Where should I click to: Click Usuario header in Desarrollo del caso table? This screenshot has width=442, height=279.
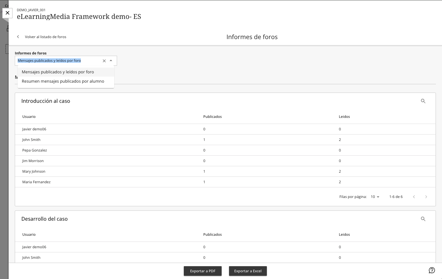coord(29,234)
